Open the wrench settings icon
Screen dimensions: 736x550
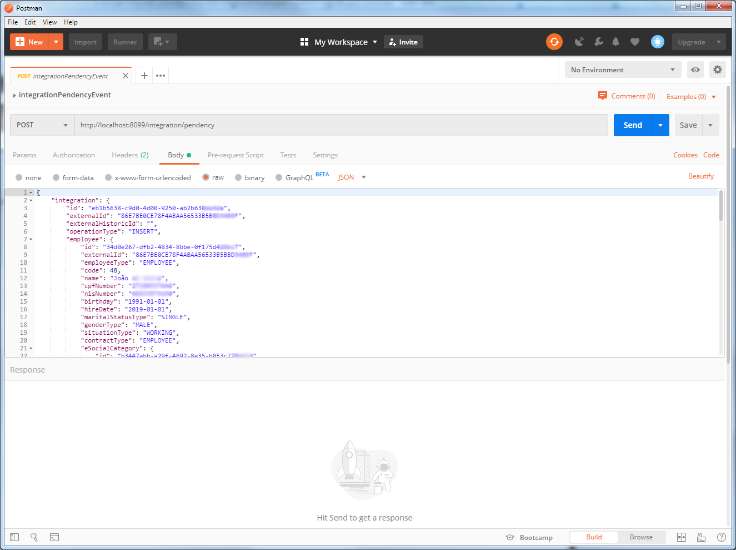[598, 42]
